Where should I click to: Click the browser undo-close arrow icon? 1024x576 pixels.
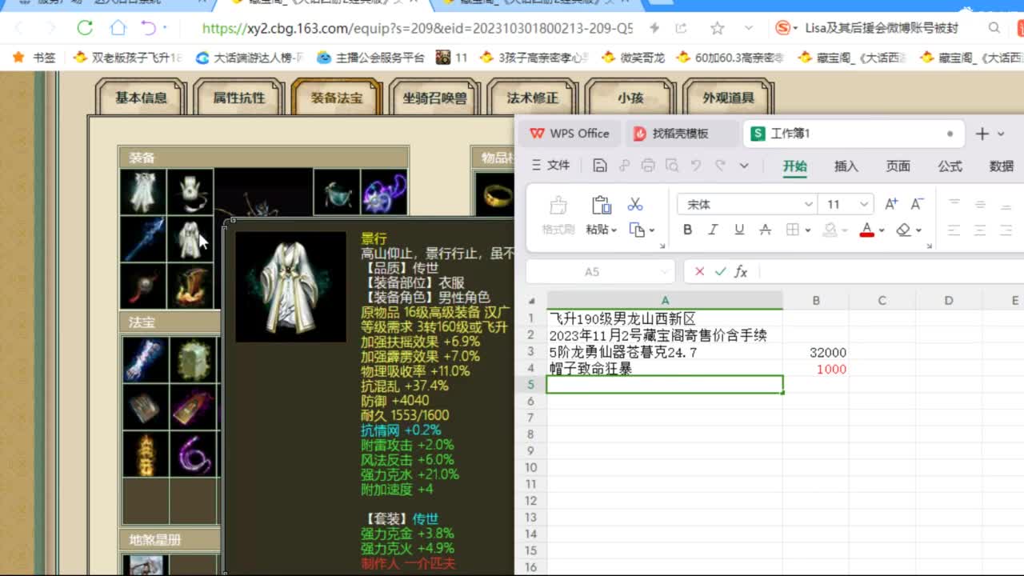click(x=149, y=28)
